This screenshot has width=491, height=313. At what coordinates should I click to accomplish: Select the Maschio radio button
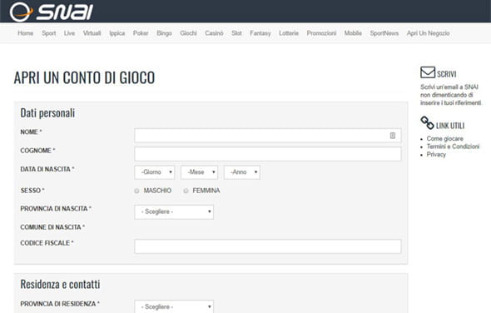pos(136,191)
